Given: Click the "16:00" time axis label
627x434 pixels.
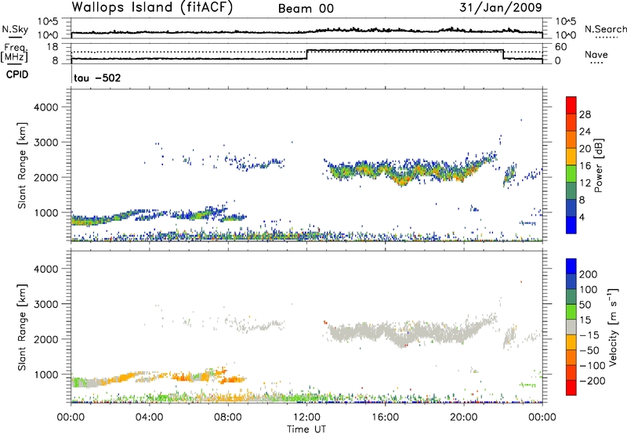Looking at the screenshot, I should [x=385, y=418].
